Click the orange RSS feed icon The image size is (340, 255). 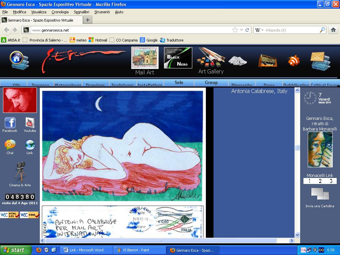pos(294,60)
